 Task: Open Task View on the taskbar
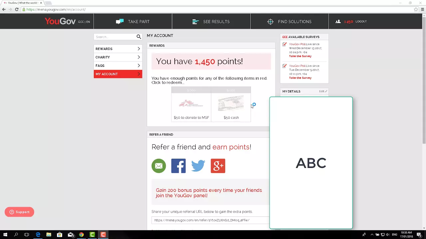point(27,235)
